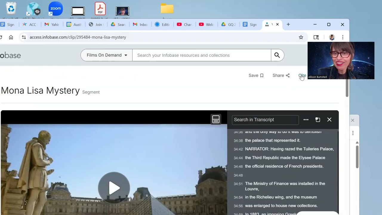Click the browser Home icon
382x215 pixels.
point(11,37)
